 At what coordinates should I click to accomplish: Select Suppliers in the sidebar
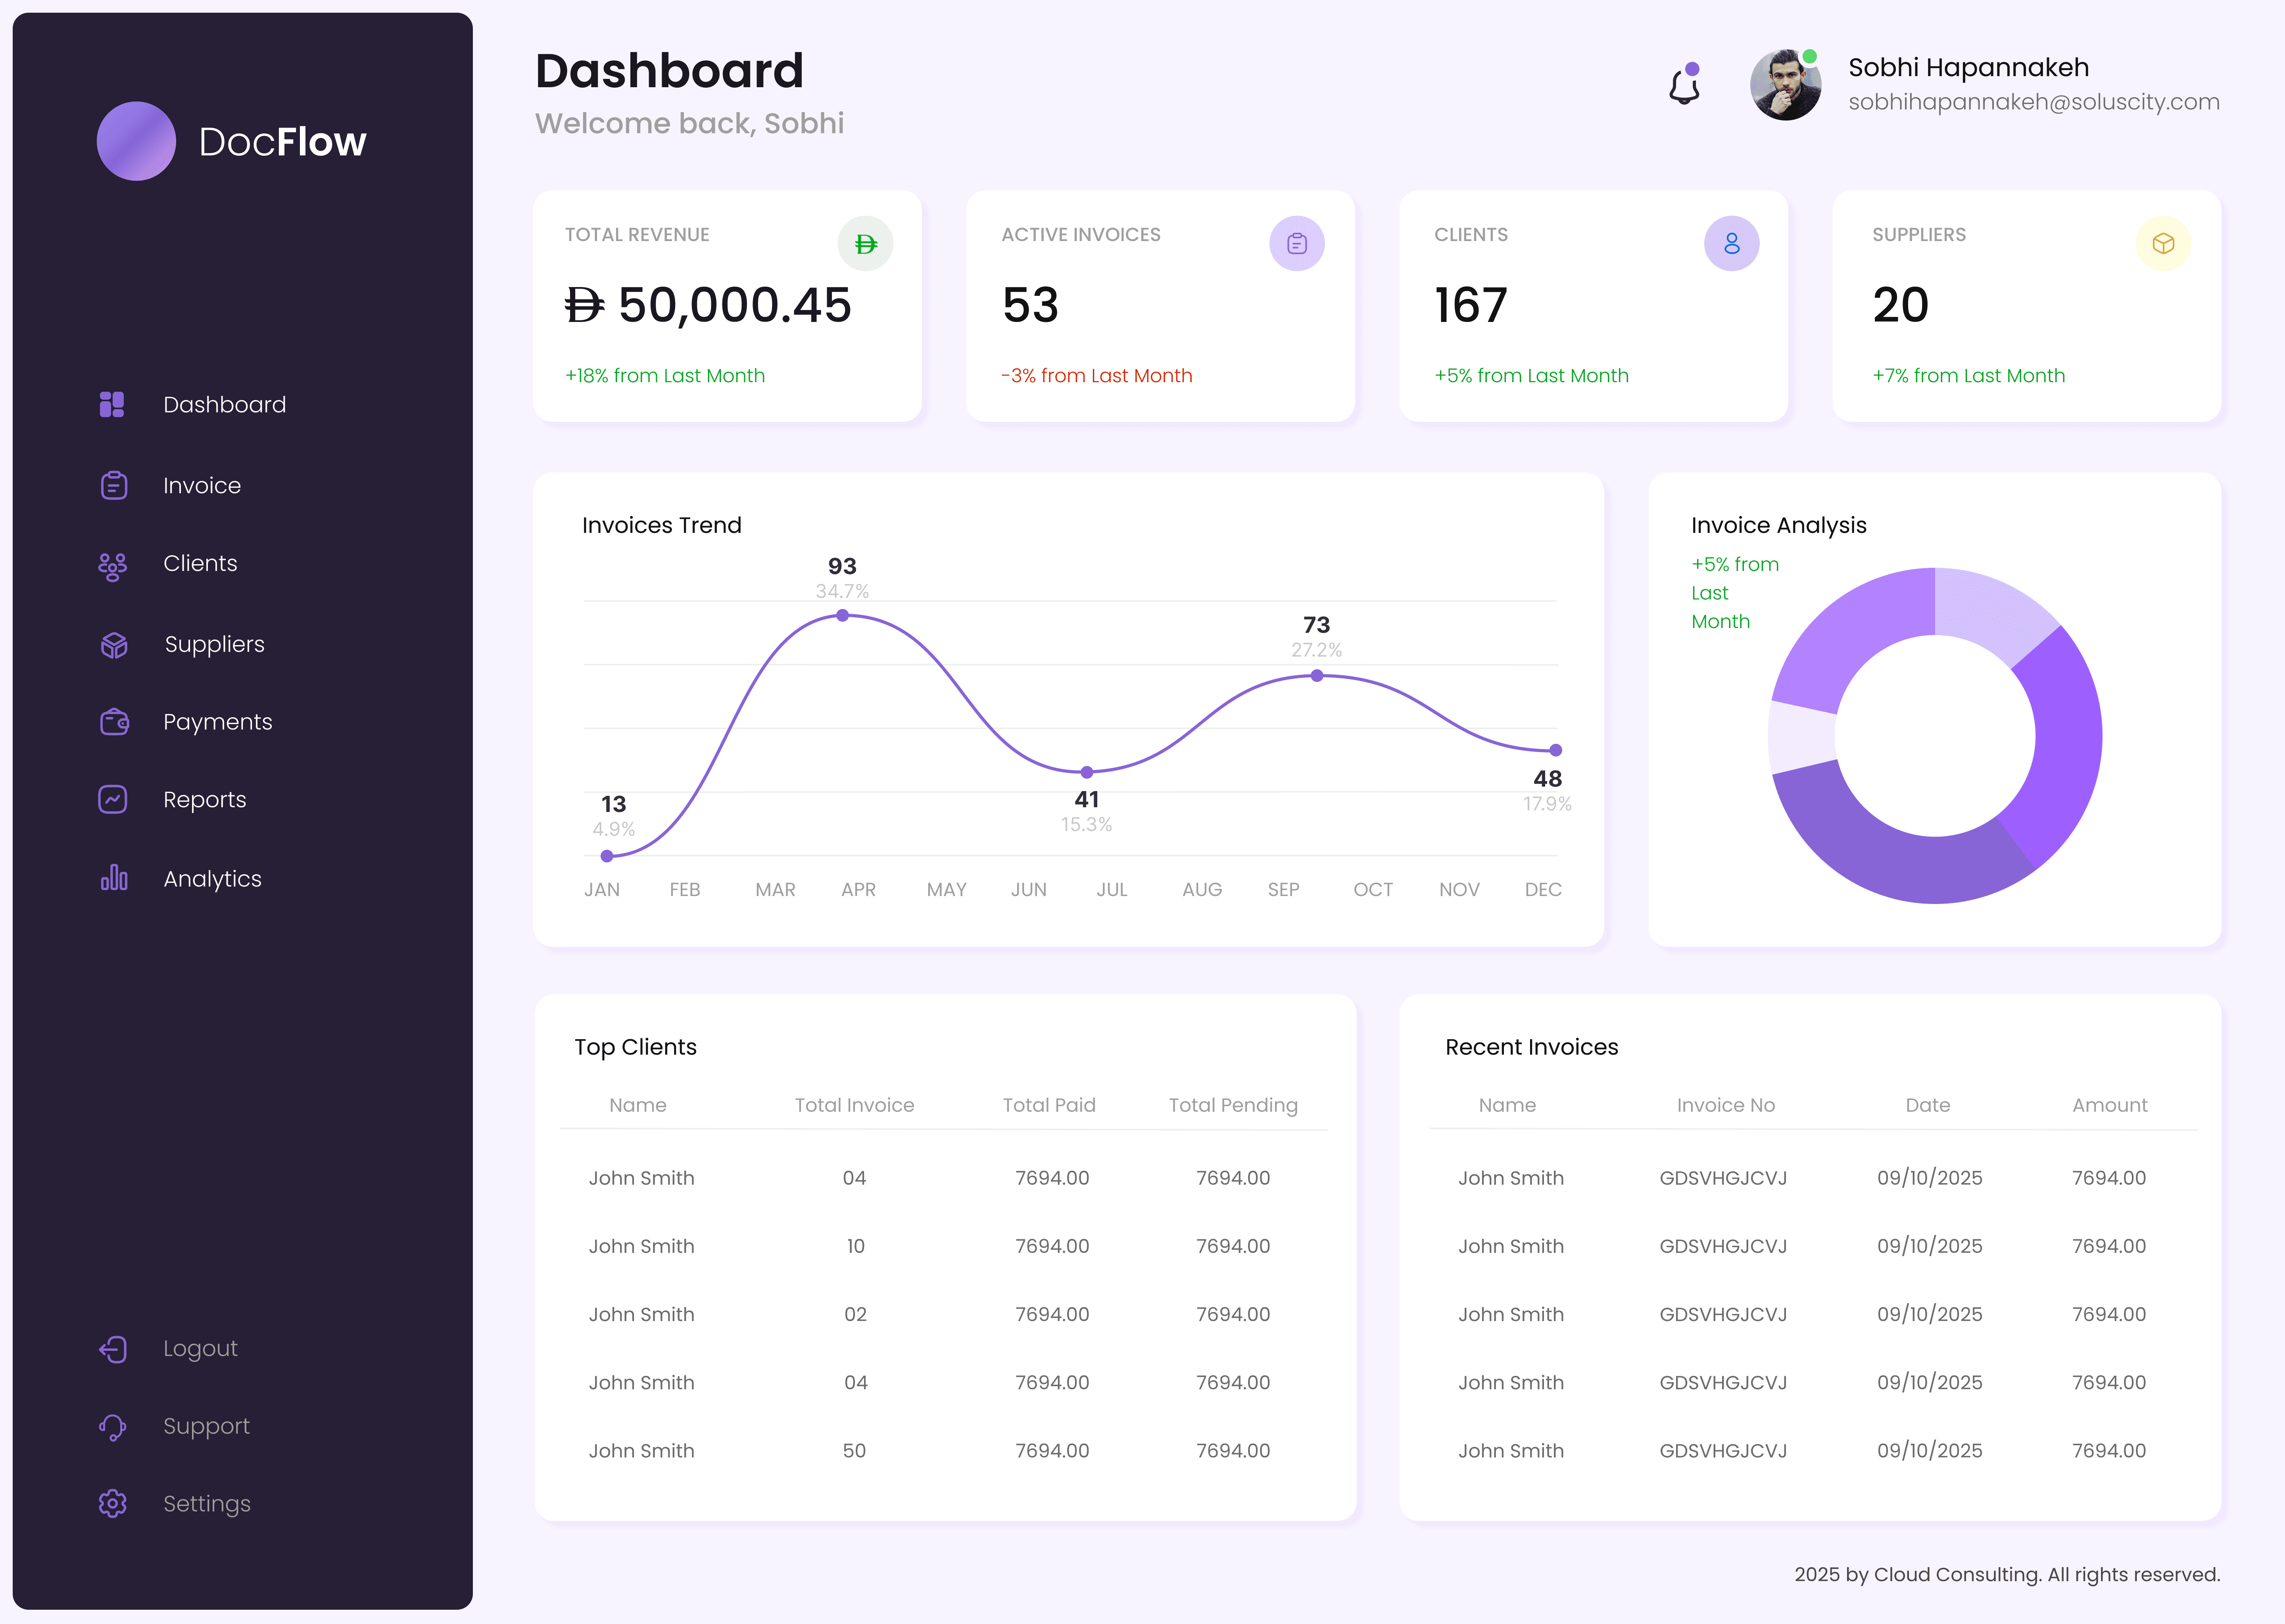click(214, 644)
